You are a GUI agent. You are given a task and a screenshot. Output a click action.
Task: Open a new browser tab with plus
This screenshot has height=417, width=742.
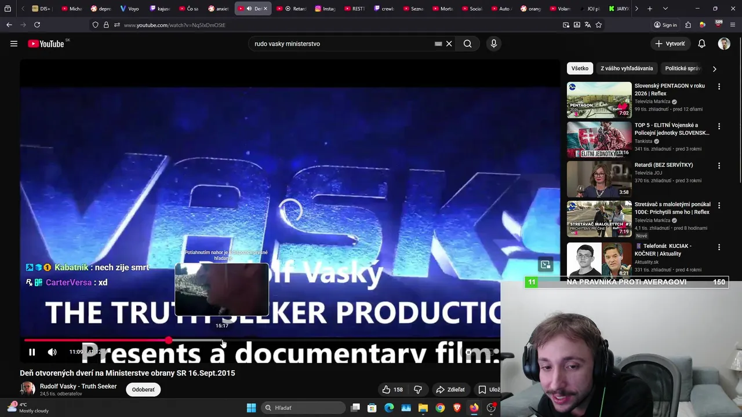pos(650,9)
